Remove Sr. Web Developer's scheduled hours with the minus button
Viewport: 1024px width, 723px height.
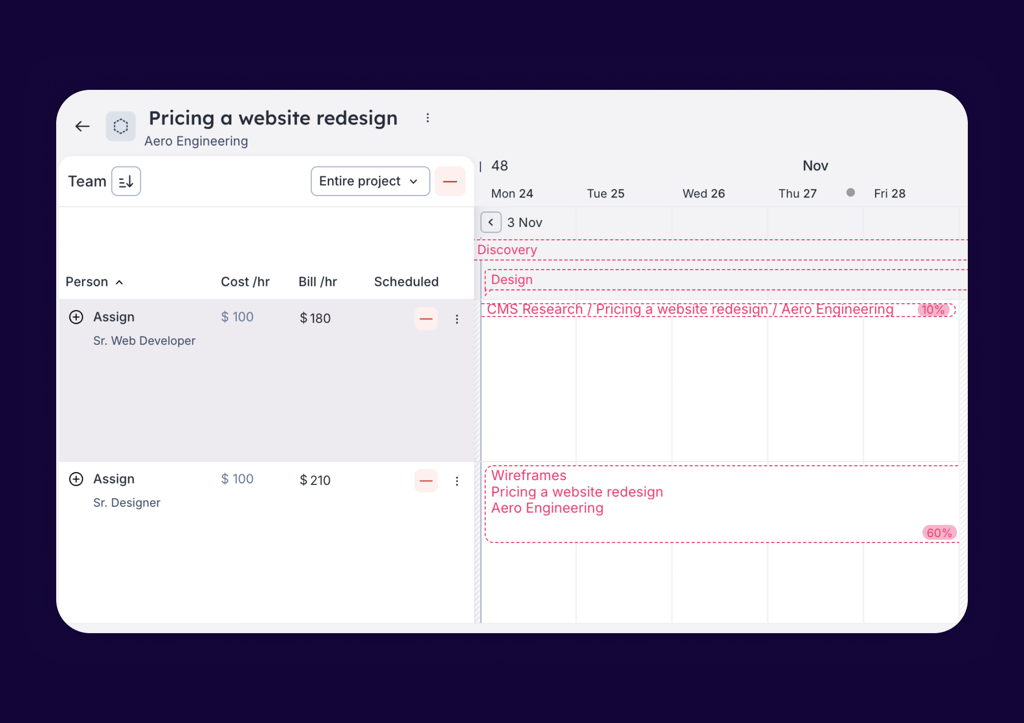coord(426,319)
